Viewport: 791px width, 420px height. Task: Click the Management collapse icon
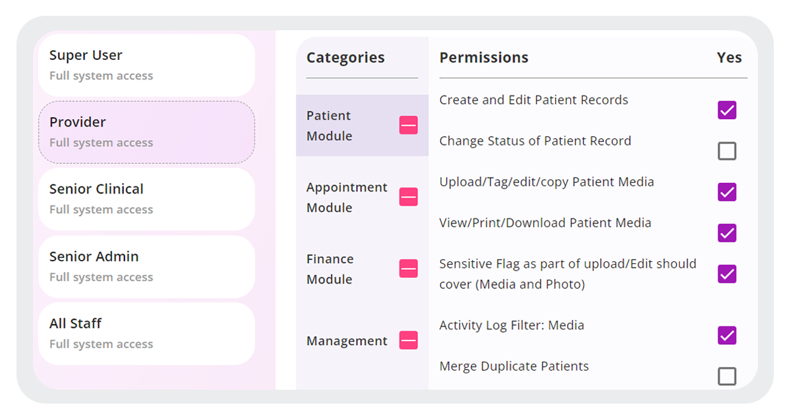[x=408, y=340]
